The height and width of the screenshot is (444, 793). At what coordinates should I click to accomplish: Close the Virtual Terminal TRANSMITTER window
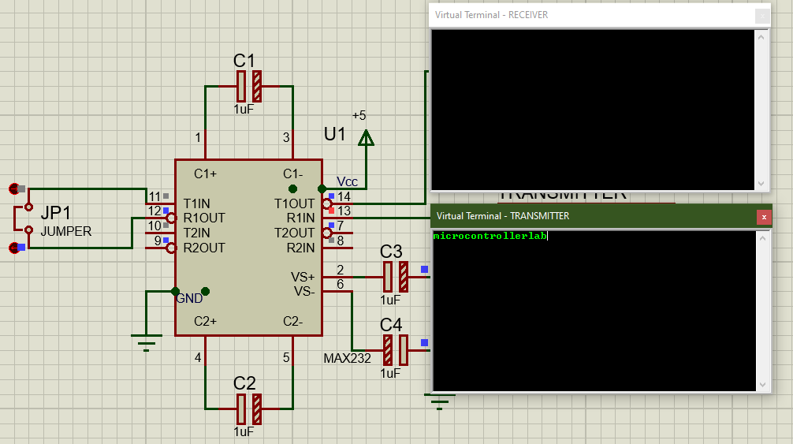[x=762, y=216]
